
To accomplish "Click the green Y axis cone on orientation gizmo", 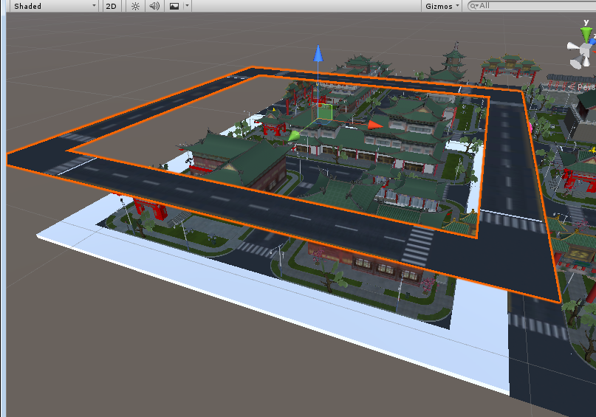I will point(586,34).
